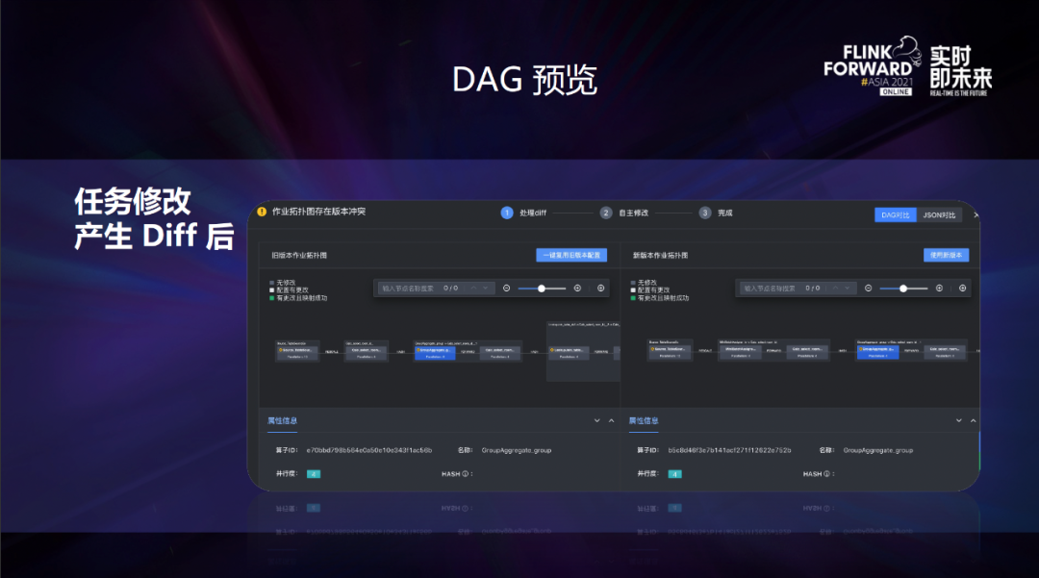
Task: Click the yellow warning icon beside 作业拓扑图存在版本冲突
Action: pyautogui.click(x=262, y=212)
